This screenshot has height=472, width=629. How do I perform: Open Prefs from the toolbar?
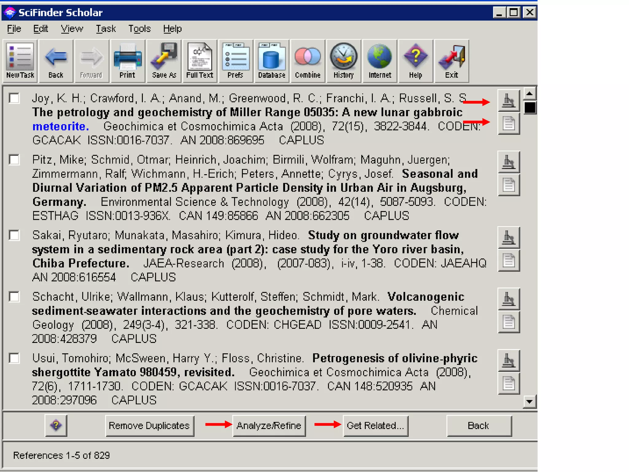click(236, 61)
